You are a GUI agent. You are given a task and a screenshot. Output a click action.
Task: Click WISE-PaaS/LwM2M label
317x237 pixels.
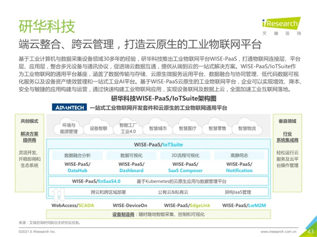click(x=244, y=205)
